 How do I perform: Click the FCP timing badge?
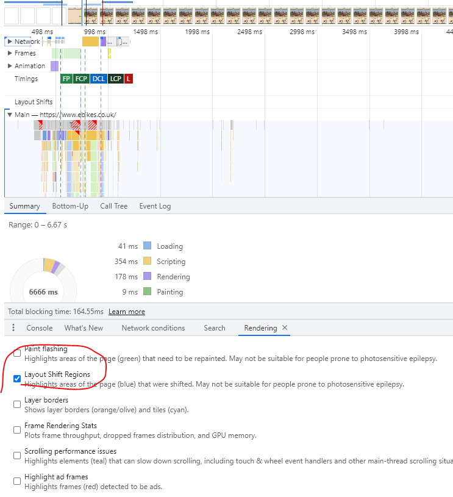tap(81, 79)
